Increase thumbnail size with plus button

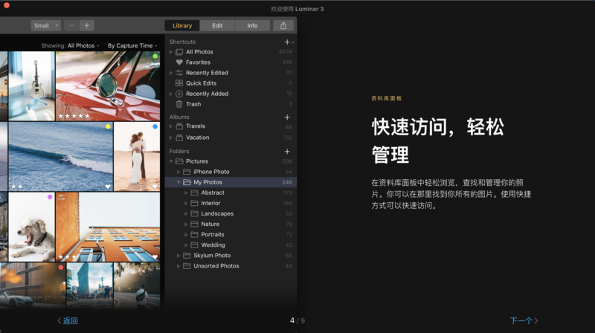point(87,25)
